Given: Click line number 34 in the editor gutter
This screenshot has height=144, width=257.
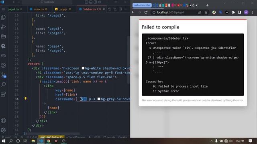Looking at the screenshot, I should [16, 99].
